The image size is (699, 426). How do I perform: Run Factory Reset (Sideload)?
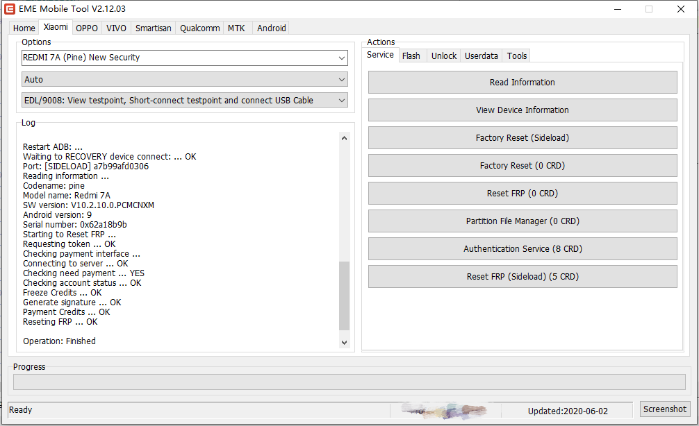click(x=523, y=138)
